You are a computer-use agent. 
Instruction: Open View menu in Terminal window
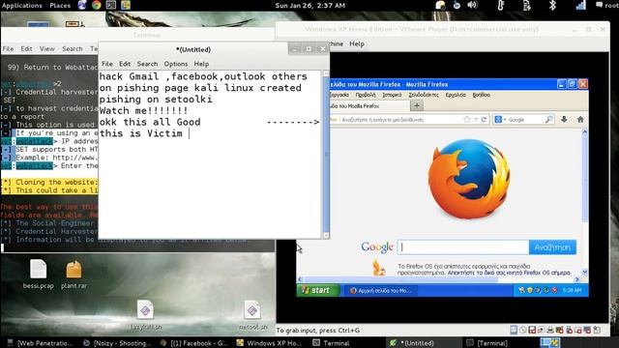pos(47,48)
